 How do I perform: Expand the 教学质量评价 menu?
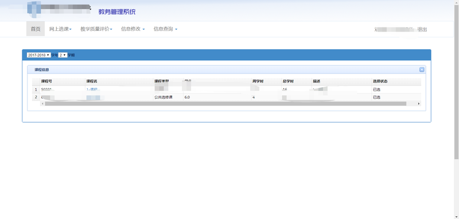click(x=96, y=29)
